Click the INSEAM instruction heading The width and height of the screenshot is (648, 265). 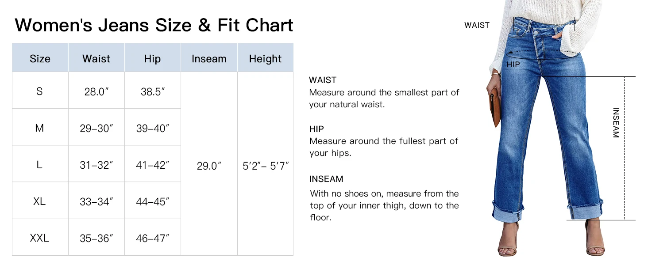coord(326,179)
